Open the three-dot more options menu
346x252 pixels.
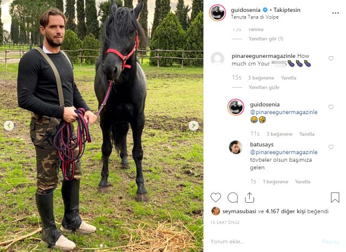(x=335, y=13)
